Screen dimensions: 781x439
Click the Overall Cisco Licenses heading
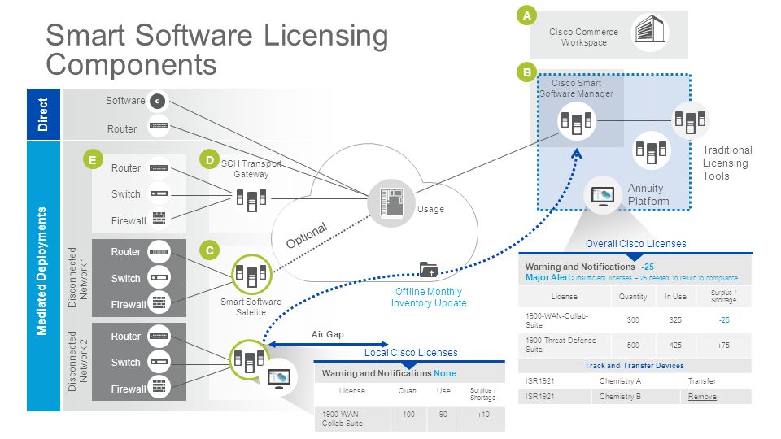(x=635, y=243)
